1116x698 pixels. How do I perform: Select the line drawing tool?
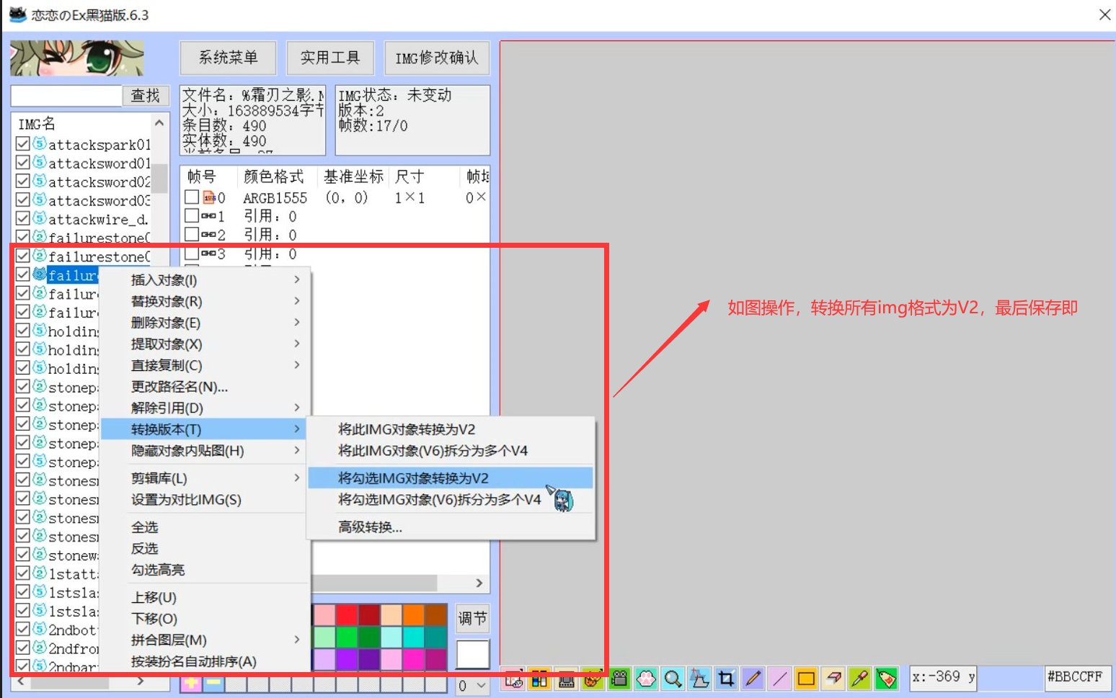[x=779, y=678]
